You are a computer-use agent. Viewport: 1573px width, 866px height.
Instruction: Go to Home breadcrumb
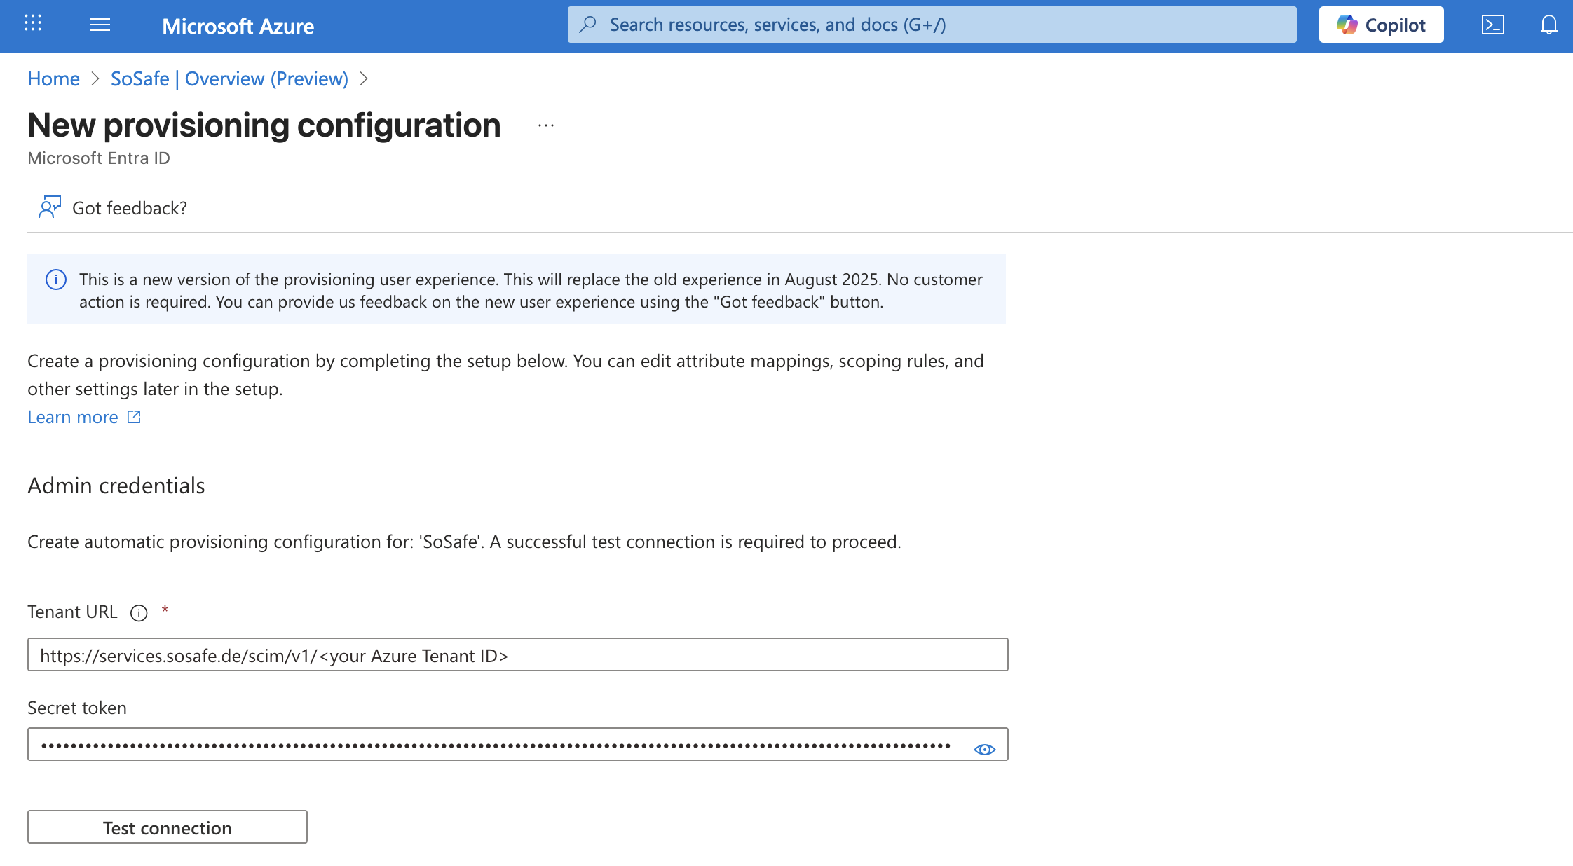click(53, 79)
